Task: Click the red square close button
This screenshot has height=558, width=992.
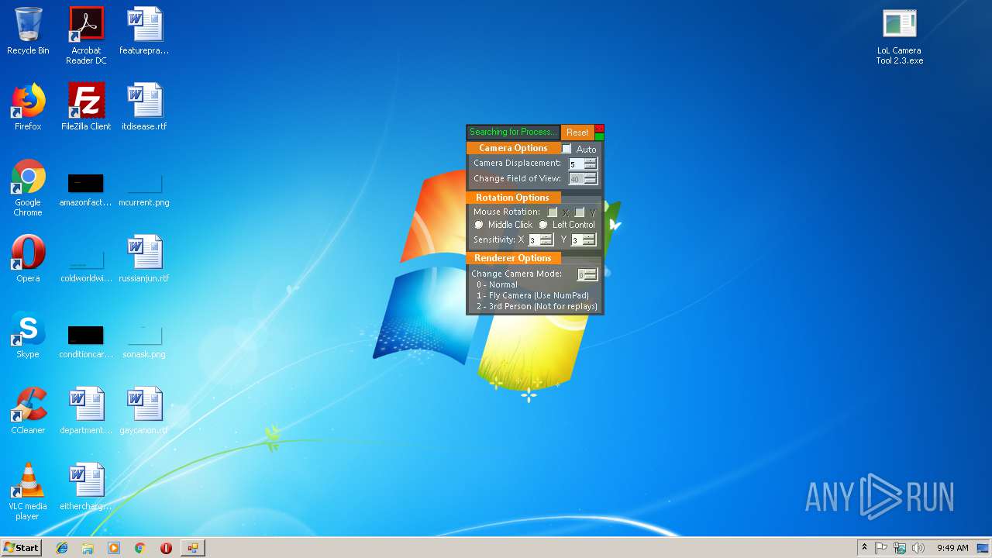Action: point(599,129)
